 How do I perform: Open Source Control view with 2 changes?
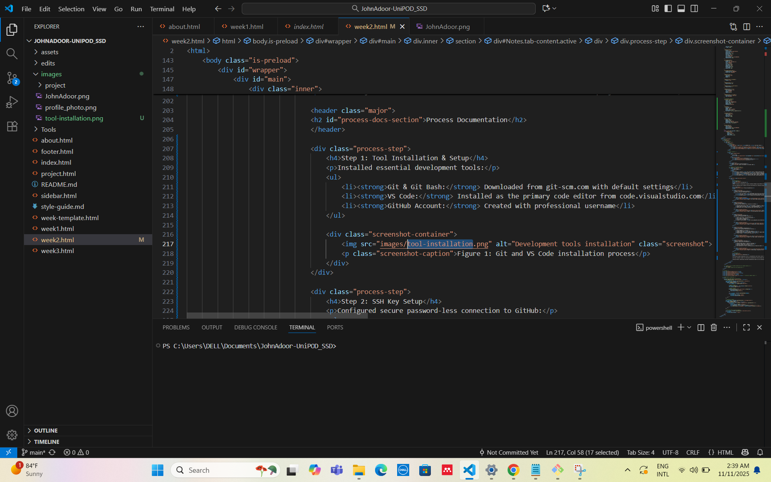pyautogui.click(x=12, y=78)
